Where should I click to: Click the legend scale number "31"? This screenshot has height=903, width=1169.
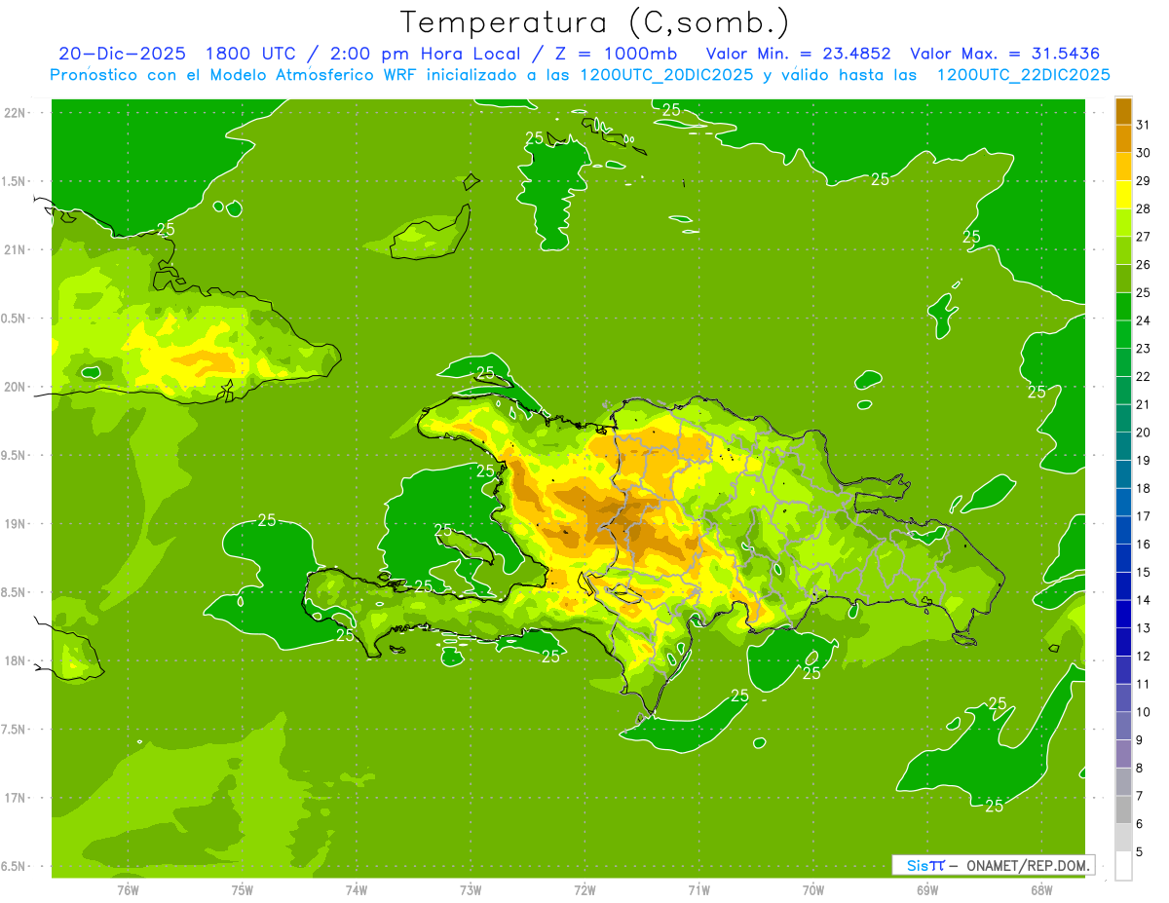tap(1144, 125)
